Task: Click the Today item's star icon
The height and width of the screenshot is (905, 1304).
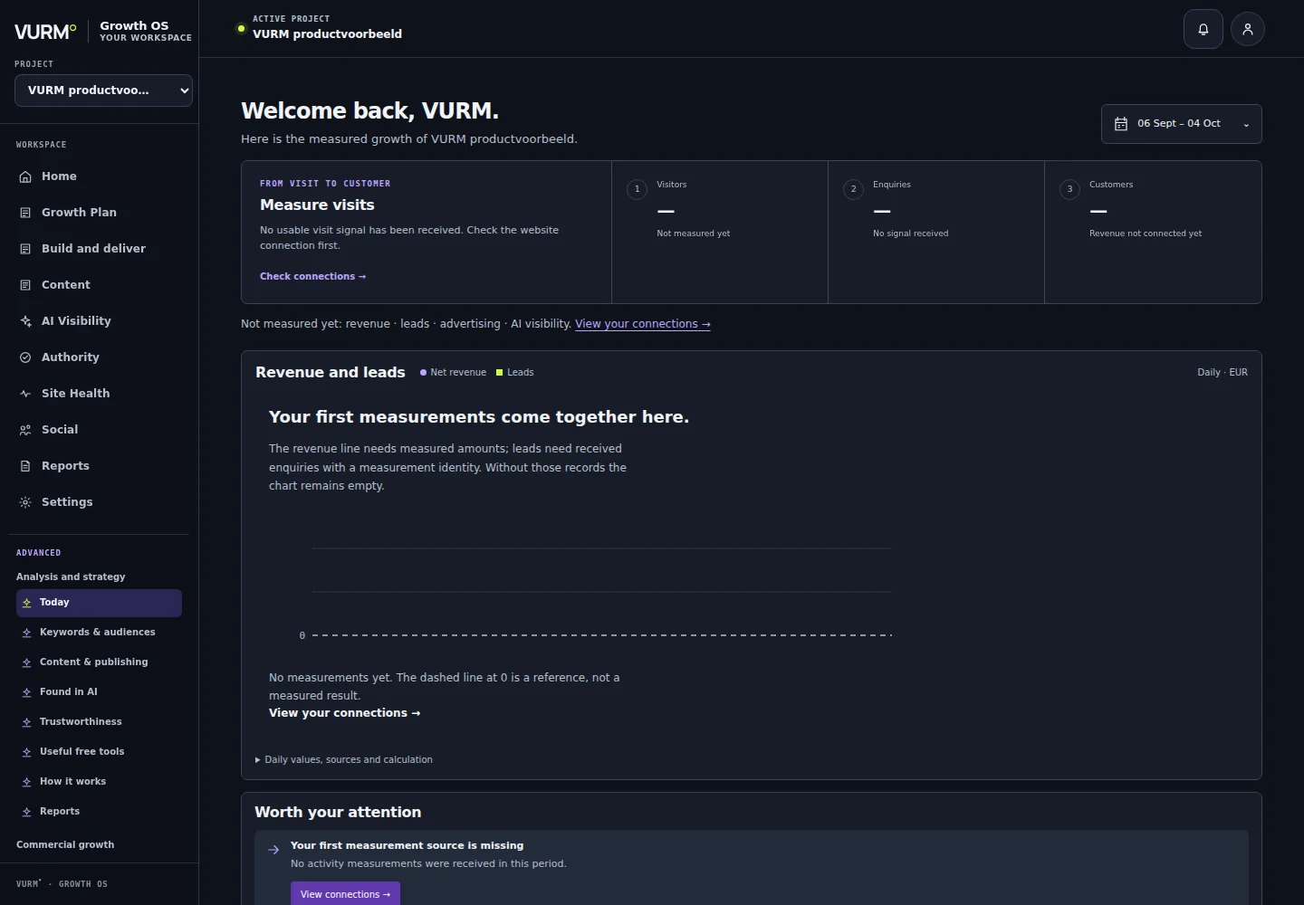Action: [27, 603]
